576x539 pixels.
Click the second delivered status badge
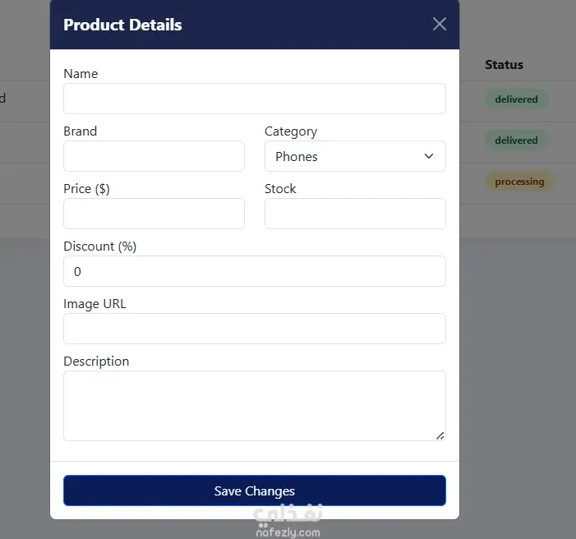[516, 141]
